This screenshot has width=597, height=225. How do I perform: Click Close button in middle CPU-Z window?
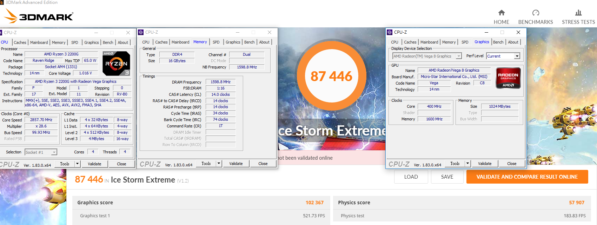coord(263,164)
